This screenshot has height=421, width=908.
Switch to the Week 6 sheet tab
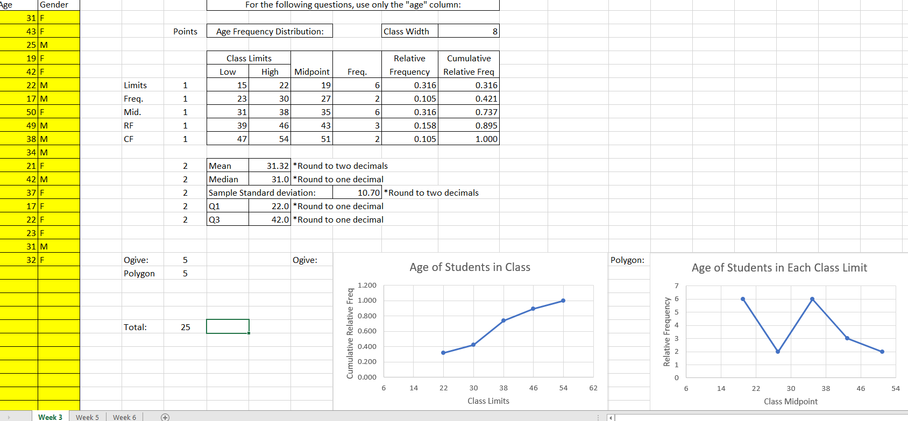coord(124,417)
